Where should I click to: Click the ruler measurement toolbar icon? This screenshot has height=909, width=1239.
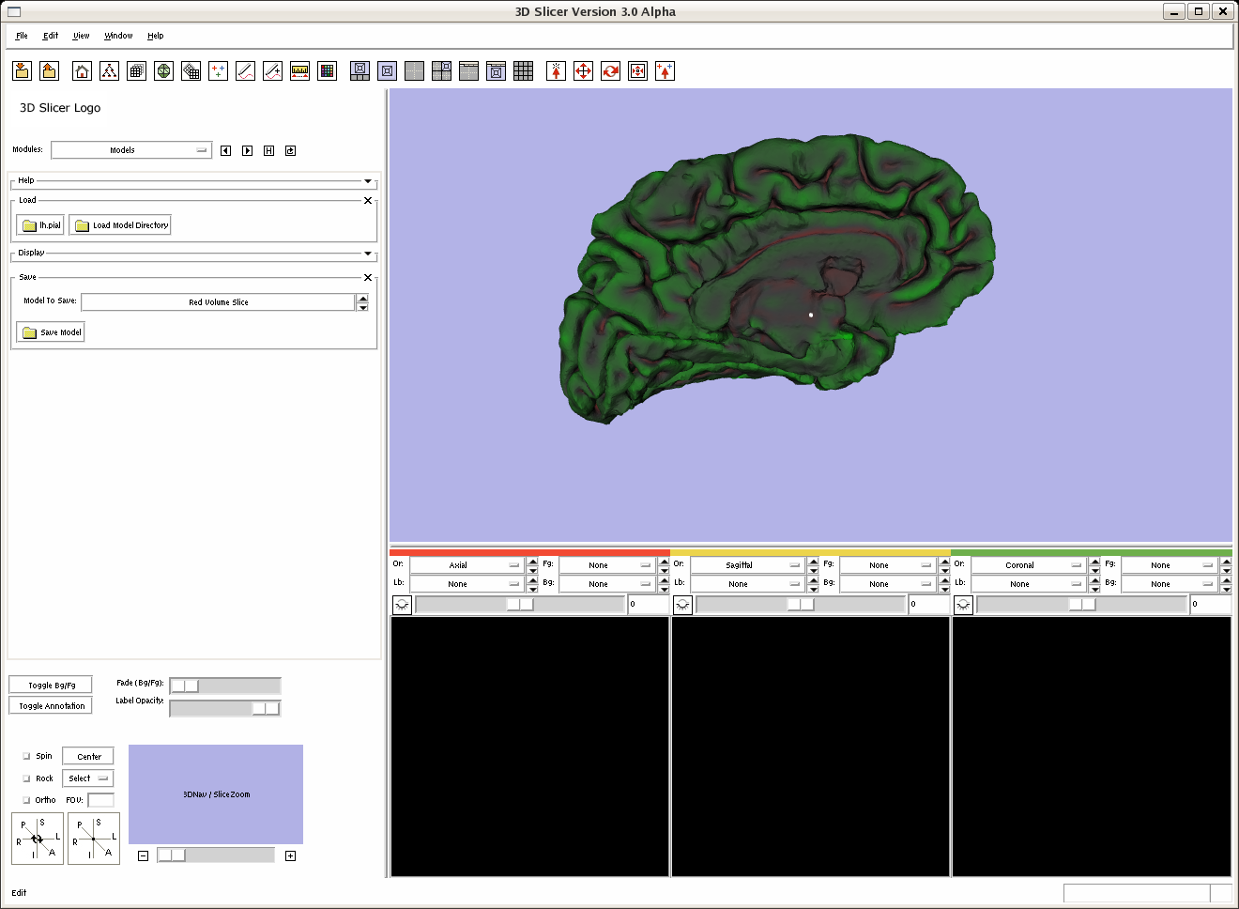(299, 71)
